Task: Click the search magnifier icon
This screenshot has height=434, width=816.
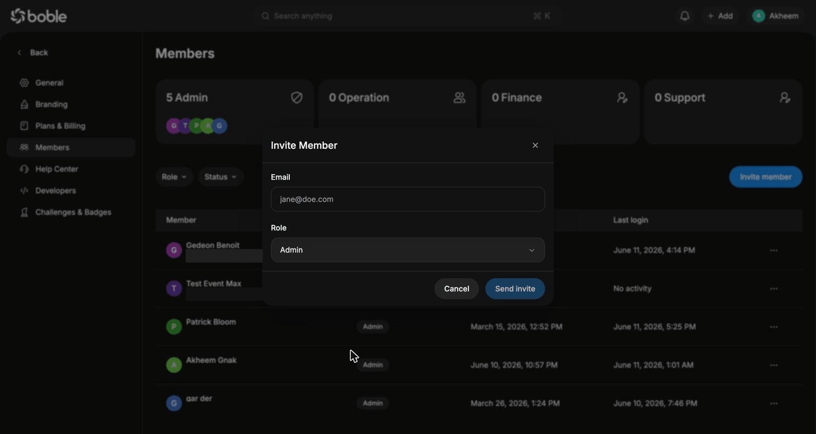Action: [x=266, y=16]
